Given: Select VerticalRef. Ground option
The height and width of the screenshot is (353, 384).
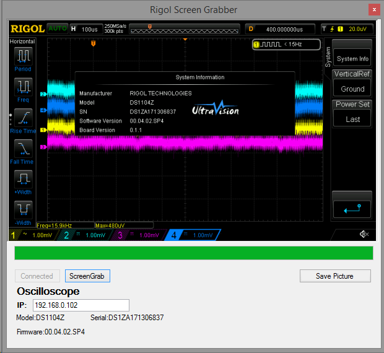Looking at the screenshot, I should click(x=352, y=89).
